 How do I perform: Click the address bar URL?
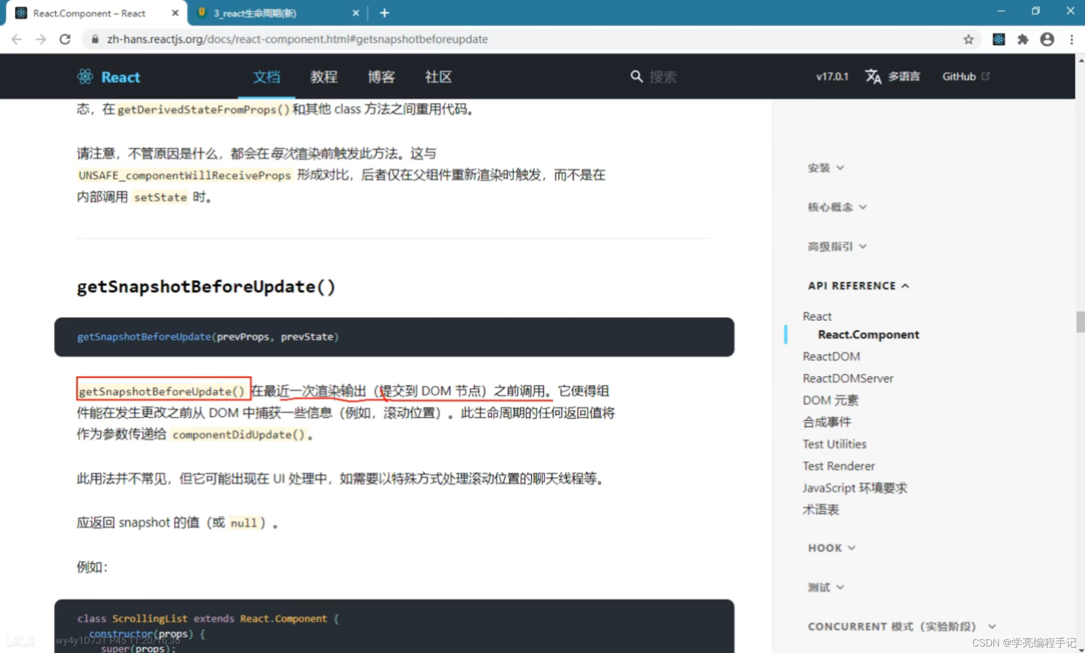(x=297, y=39)
